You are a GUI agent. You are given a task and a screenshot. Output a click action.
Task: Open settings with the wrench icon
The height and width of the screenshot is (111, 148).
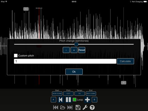pos(85,108)
